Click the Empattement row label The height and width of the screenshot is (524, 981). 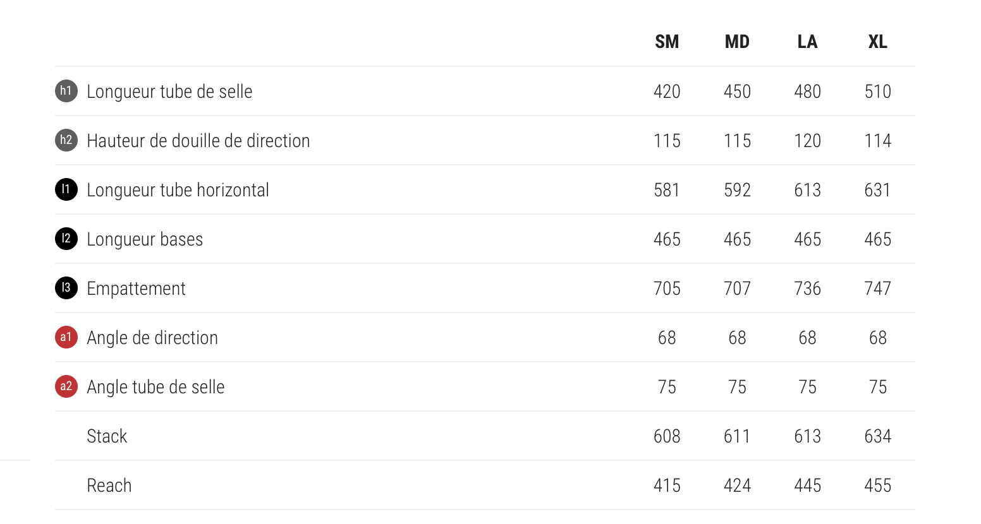(136, 289)
